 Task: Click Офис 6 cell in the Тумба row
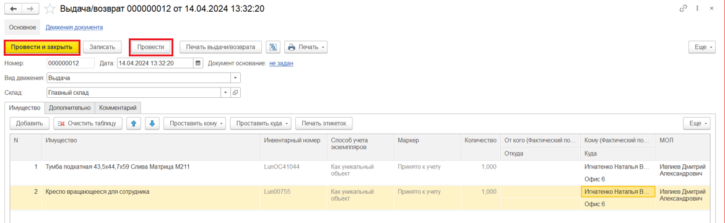(618, 179)
